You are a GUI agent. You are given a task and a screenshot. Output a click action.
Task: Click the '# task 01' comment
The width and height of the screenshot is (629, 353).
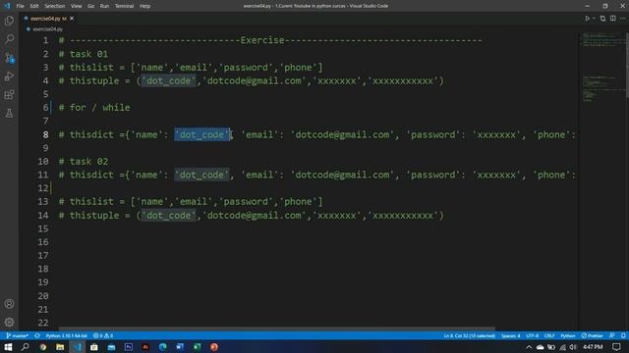(83, 54)
